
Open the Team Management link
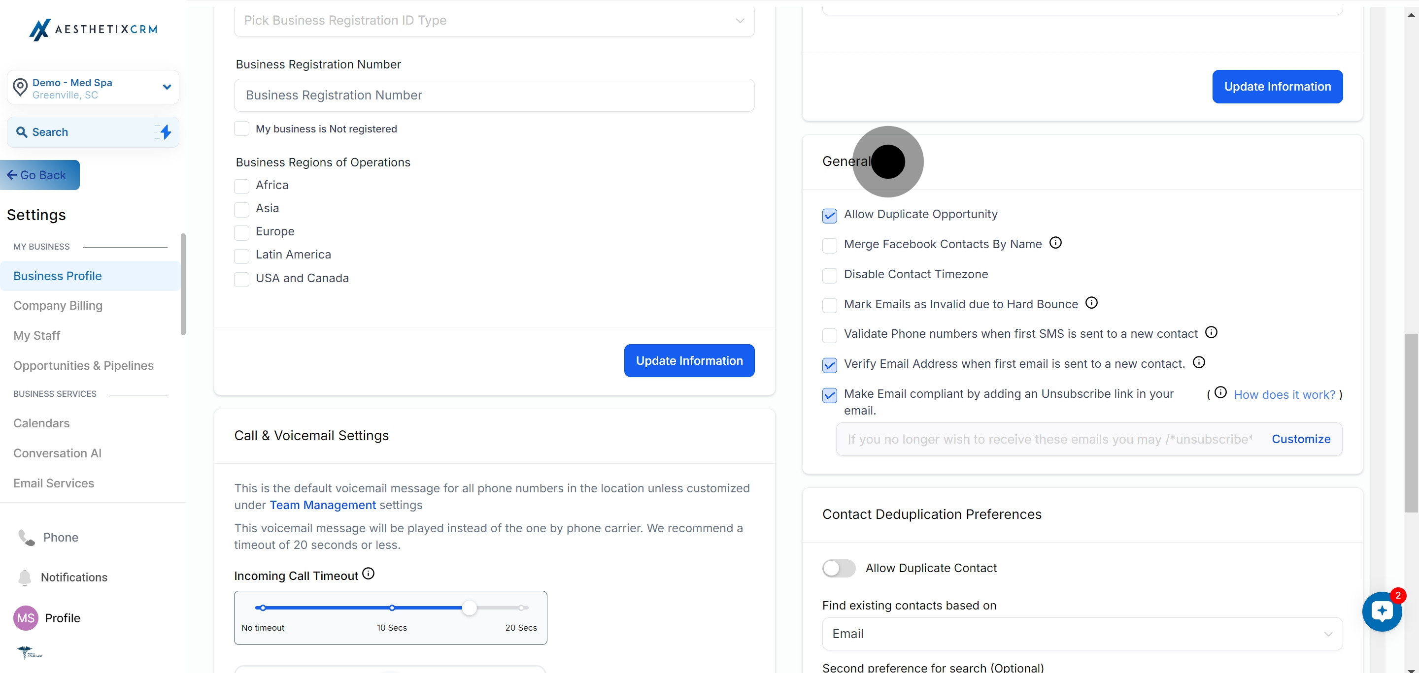tap(322, 505)
